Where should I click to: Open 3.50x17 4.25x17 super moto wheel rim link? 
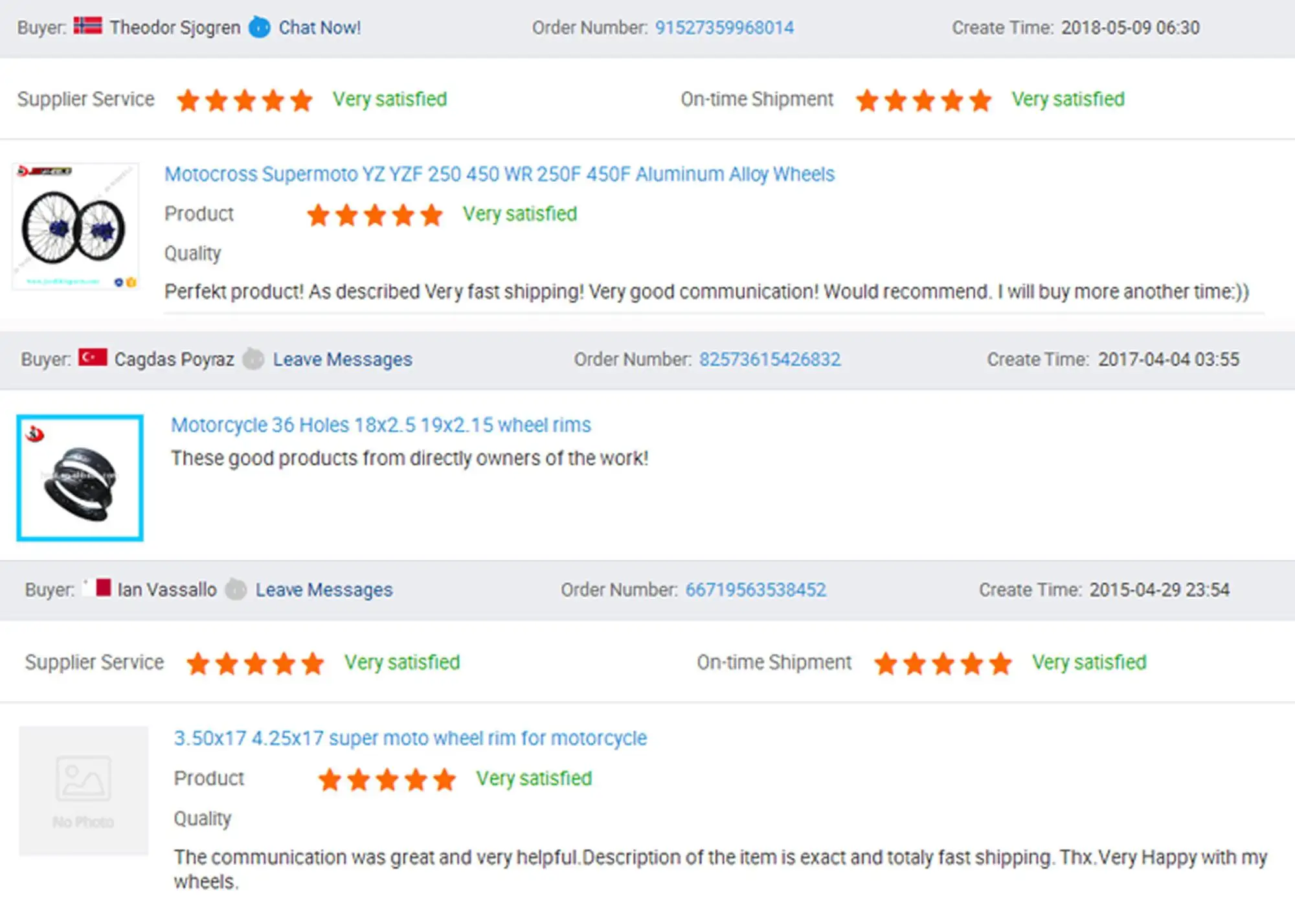tap(410, 738)
